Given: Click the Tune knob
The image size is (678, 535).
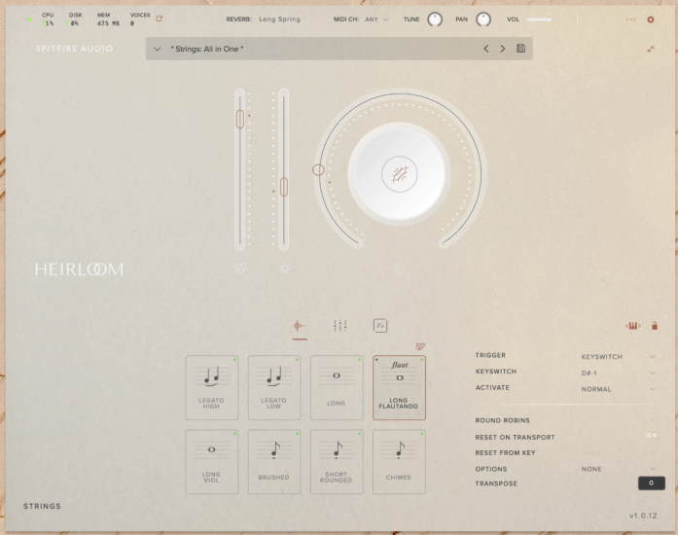Looking at the screenshot, I should (435, 19).
